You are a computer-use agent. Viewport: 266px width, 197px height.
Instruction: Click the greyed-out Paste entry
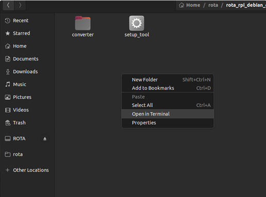[168, 97]
